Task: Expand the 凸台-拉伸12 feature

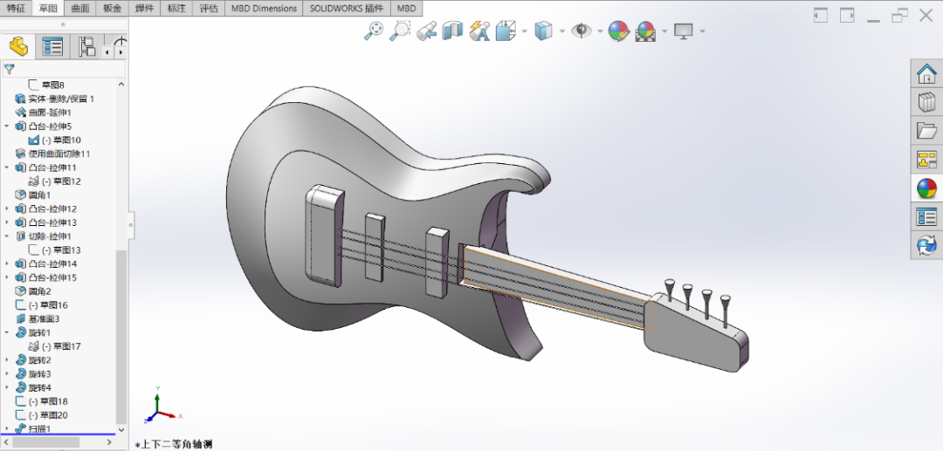Action: pos(7,209)
